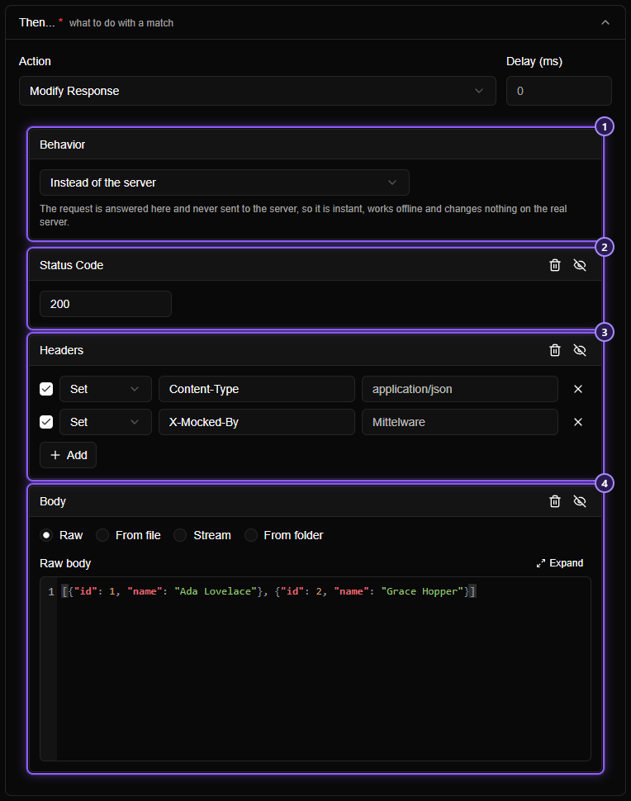Open the Set dropdown for Content-Type row
The width and height of the screenshot is (631, 801).
tap(106, 389)
